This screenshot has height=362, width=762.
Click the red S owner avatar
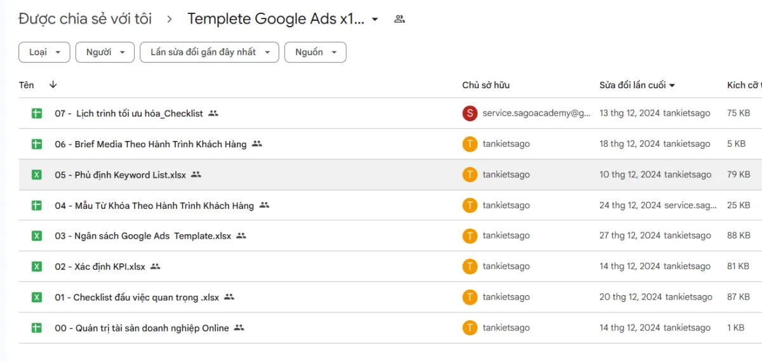tap(469, 114)
